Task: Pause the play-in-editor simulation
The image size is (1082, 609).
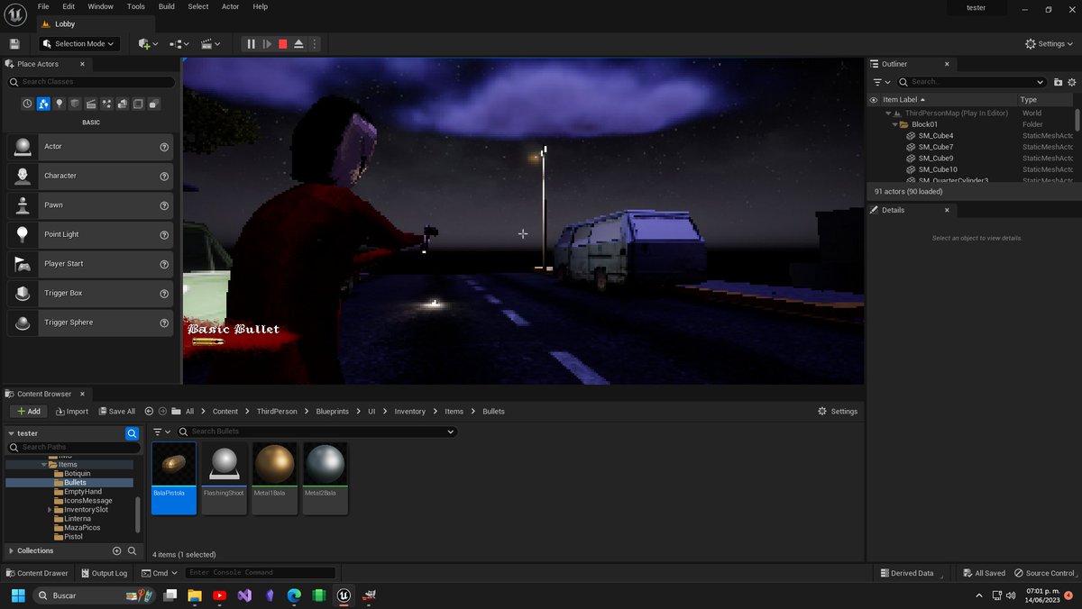Action: point(251,43)
